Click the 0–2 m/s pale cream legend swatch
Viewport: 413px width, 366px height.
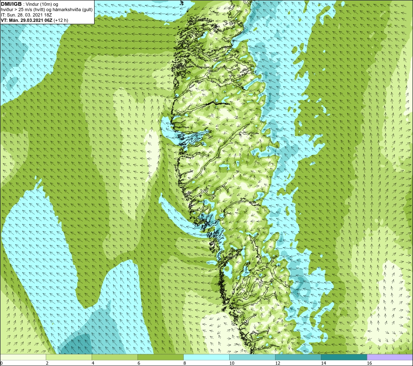pyautogui.click(x=23, y=357)
